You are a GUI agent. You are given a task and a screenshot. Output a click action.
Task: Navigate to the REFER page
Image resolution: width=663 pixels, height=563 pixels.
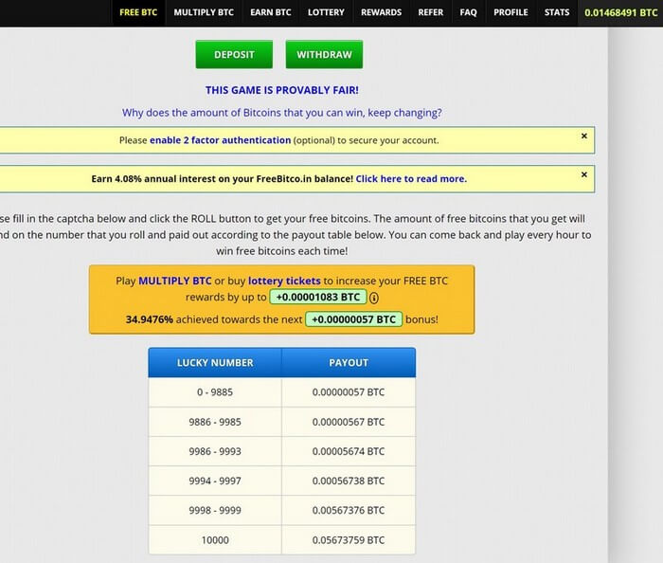click(x=431, y=12)
